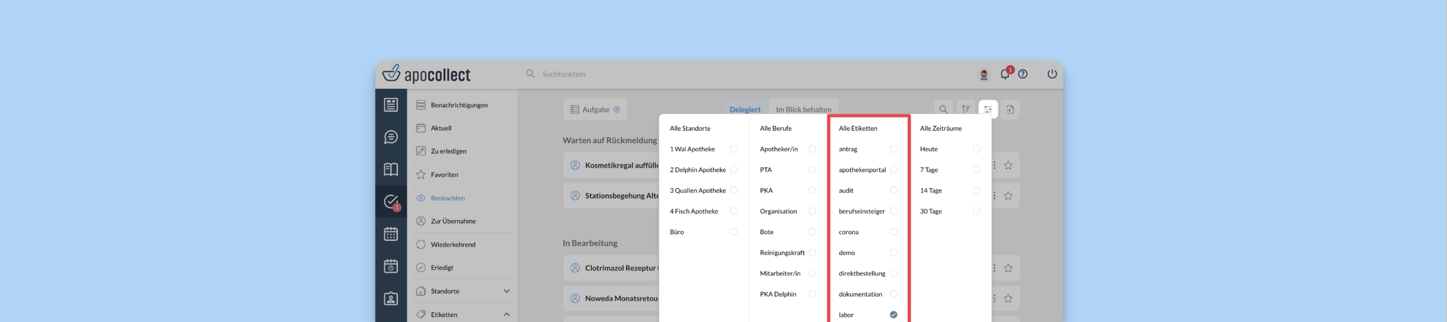
Task: Click the Aufgabe add button
Action: click(595, 109)
